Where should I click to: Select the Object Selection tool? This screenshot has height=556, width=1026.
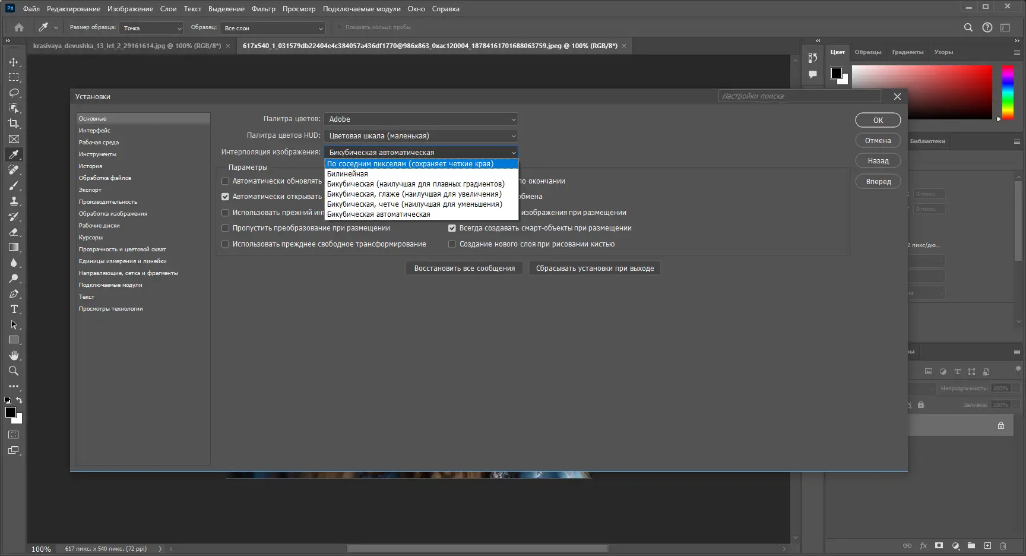tap(14, 108)
